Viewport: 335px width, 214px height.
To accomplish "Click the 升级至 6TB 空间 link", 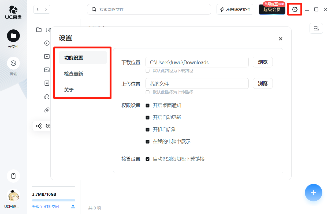I will 46,207.
